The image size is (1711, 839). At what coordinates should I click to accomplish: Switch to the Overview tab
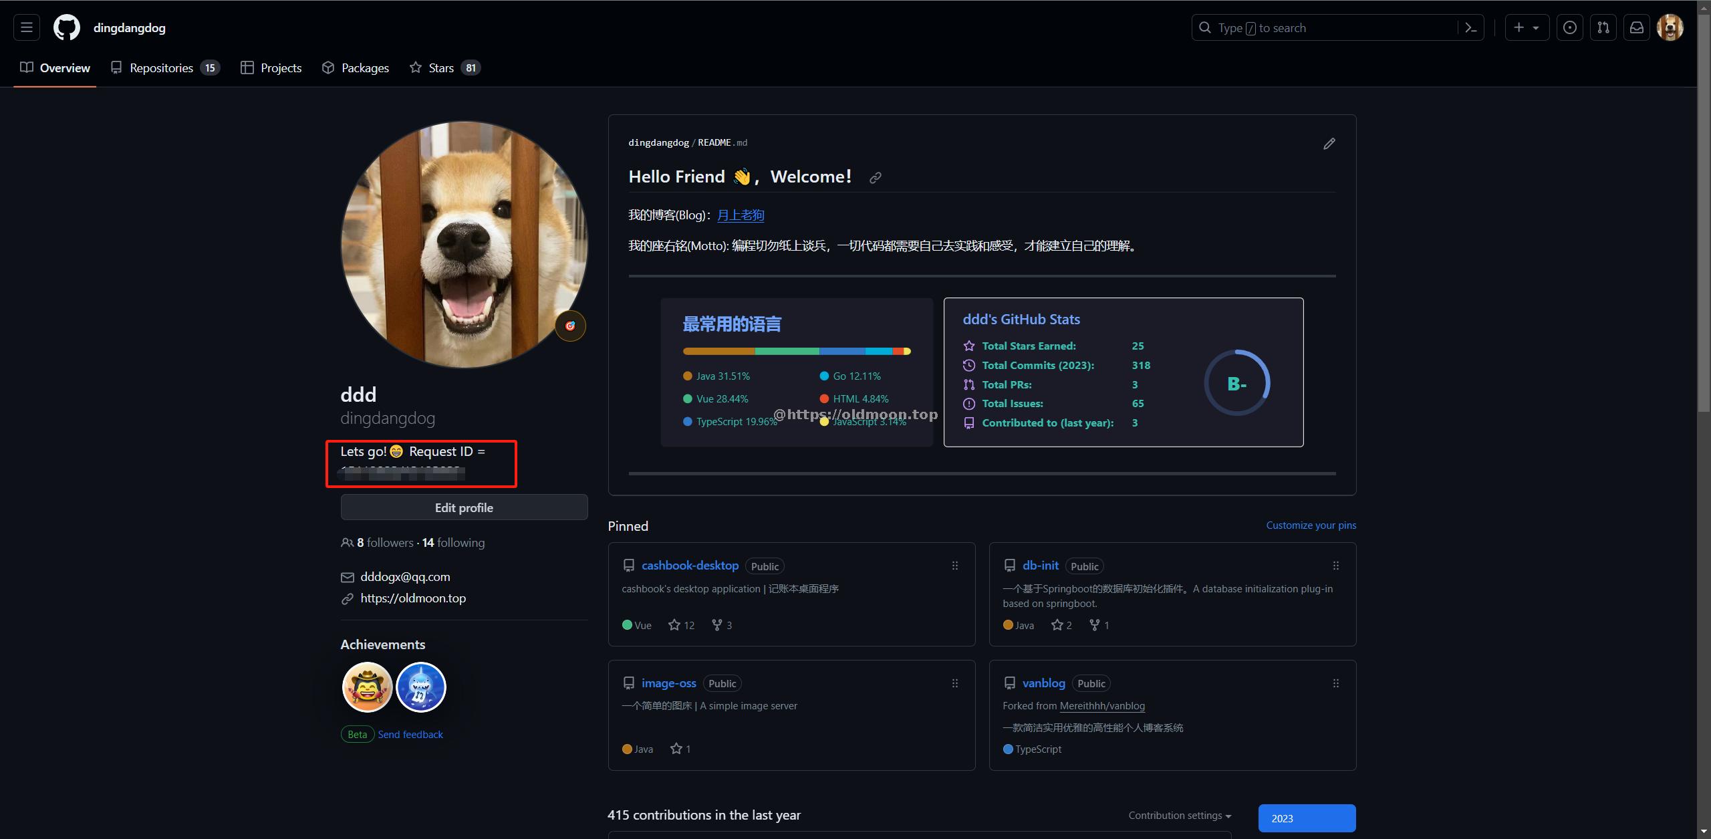point(55,68)
